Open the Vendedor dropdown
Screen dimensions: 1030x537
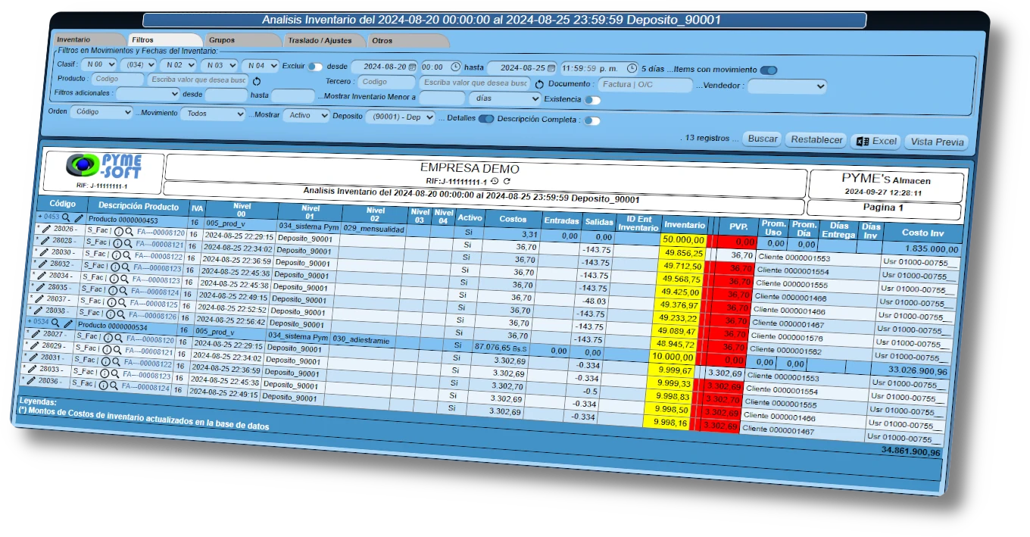tap(786, 86)
